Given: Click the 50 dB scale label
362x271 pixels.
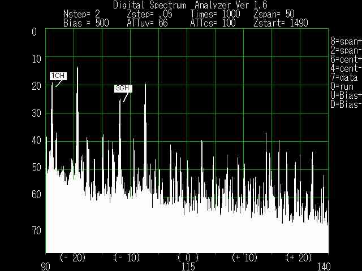Looking at the screenshot, I should point(36,167).
